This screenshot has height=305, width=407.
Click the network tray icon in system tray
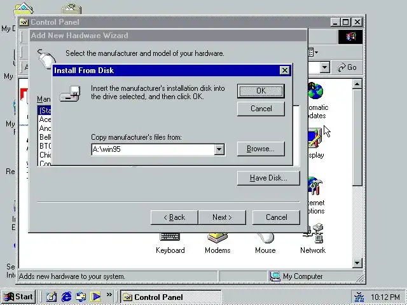pyautogui.click(x=359, y=297)
